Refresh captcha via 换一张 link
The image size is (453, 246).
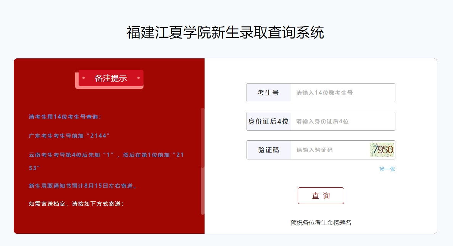pos(387,169)
